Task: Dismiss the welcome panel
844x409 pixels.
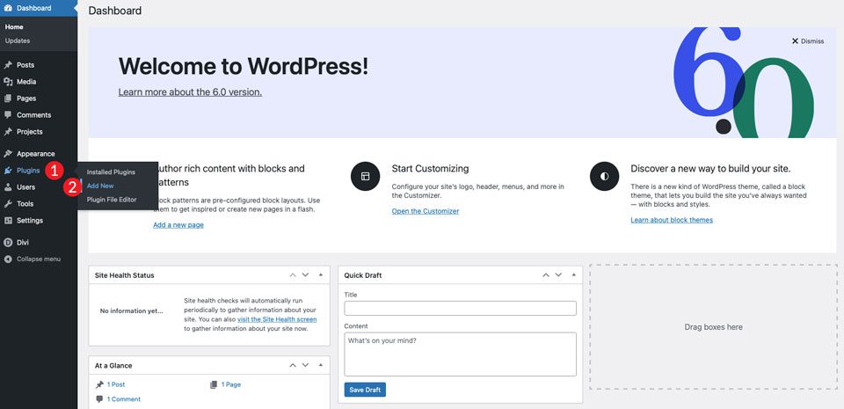Action: 807,40
